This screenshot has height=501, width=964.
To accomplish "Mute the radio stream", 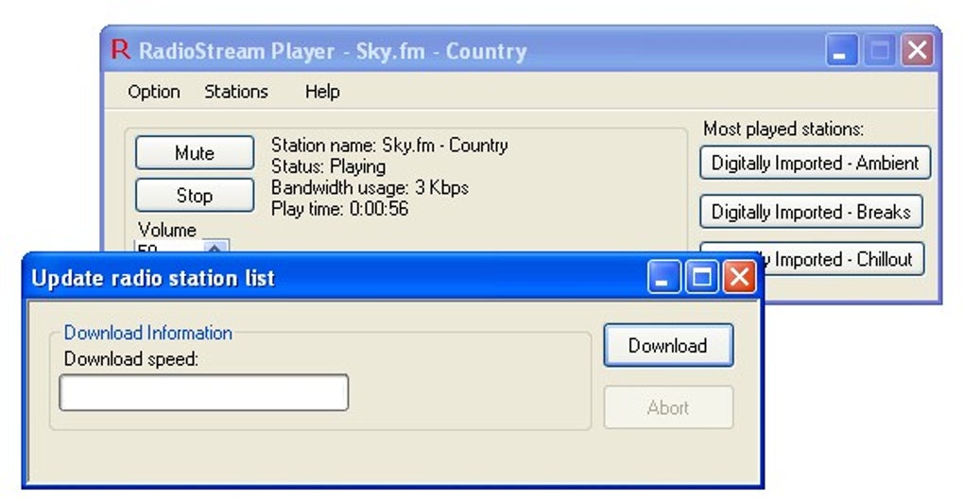I will tap(195, 152).
